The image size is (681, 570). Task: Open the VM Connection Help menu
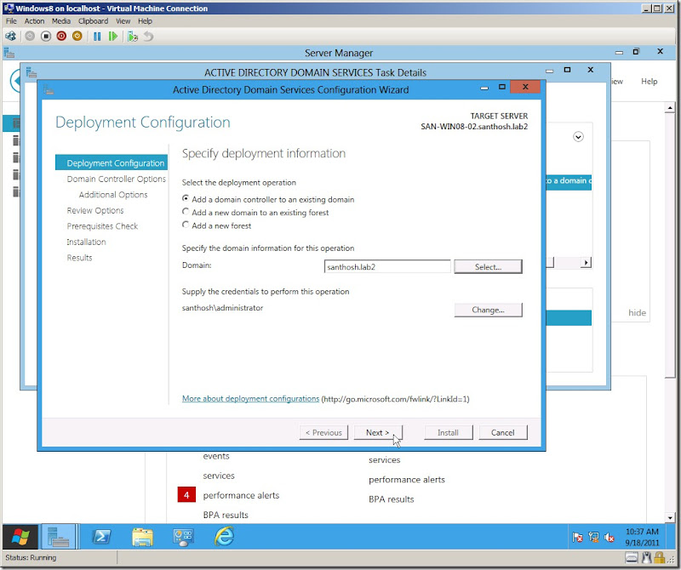[x=145, y=20]
